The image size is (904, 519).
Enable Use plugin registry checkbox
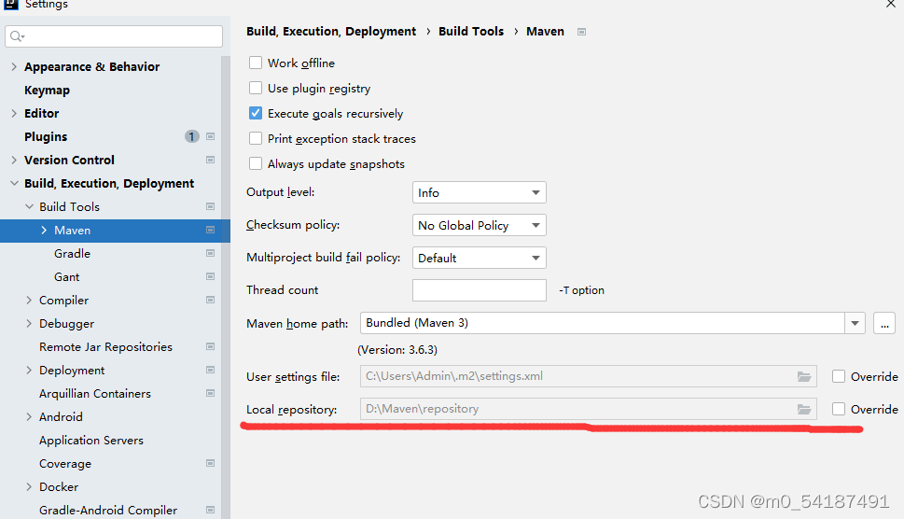(256, 88)
